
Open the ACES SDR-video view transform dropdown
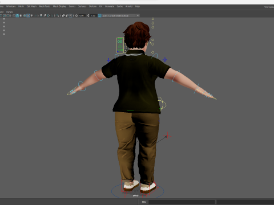121,15
